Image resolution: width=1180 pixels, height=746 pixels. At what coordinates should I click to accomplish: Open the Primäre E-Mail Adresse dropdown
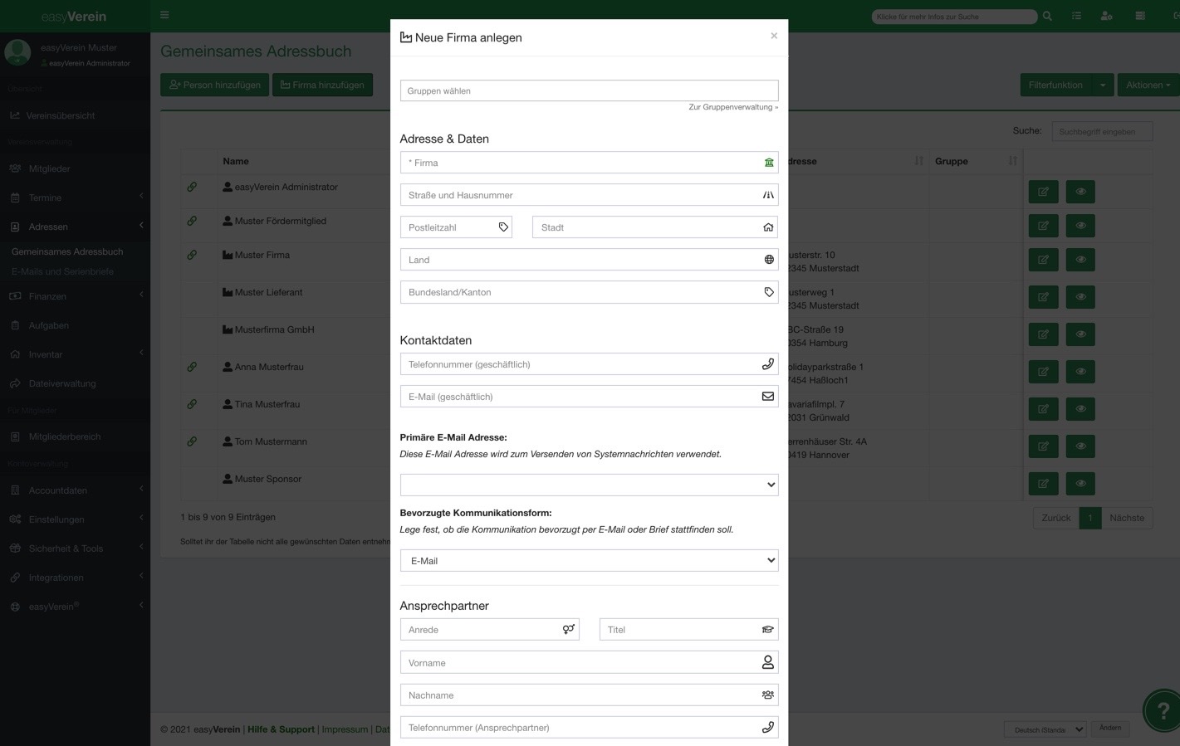point(589,485)
